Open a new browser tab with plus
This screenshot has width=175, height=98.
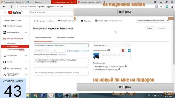tap(104, 2)
